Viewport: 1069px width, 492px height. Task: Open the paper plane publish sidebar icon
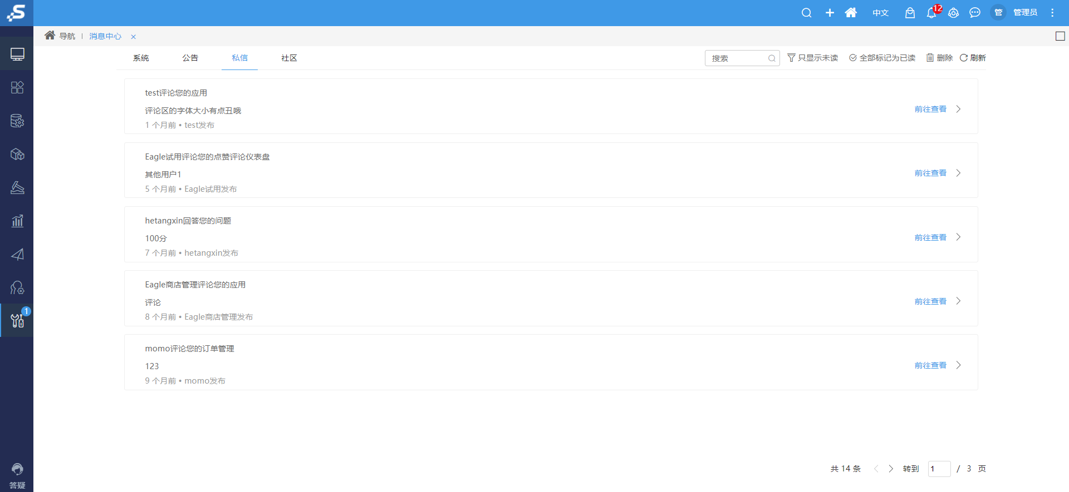pyautogui.click(x=17, y=254)
